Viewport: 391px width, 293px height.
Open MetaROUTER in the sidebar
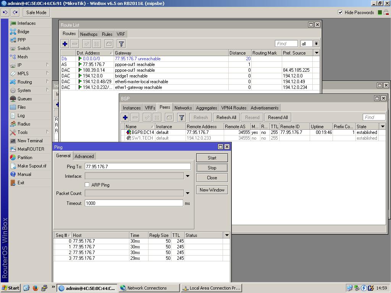point(31,149)
